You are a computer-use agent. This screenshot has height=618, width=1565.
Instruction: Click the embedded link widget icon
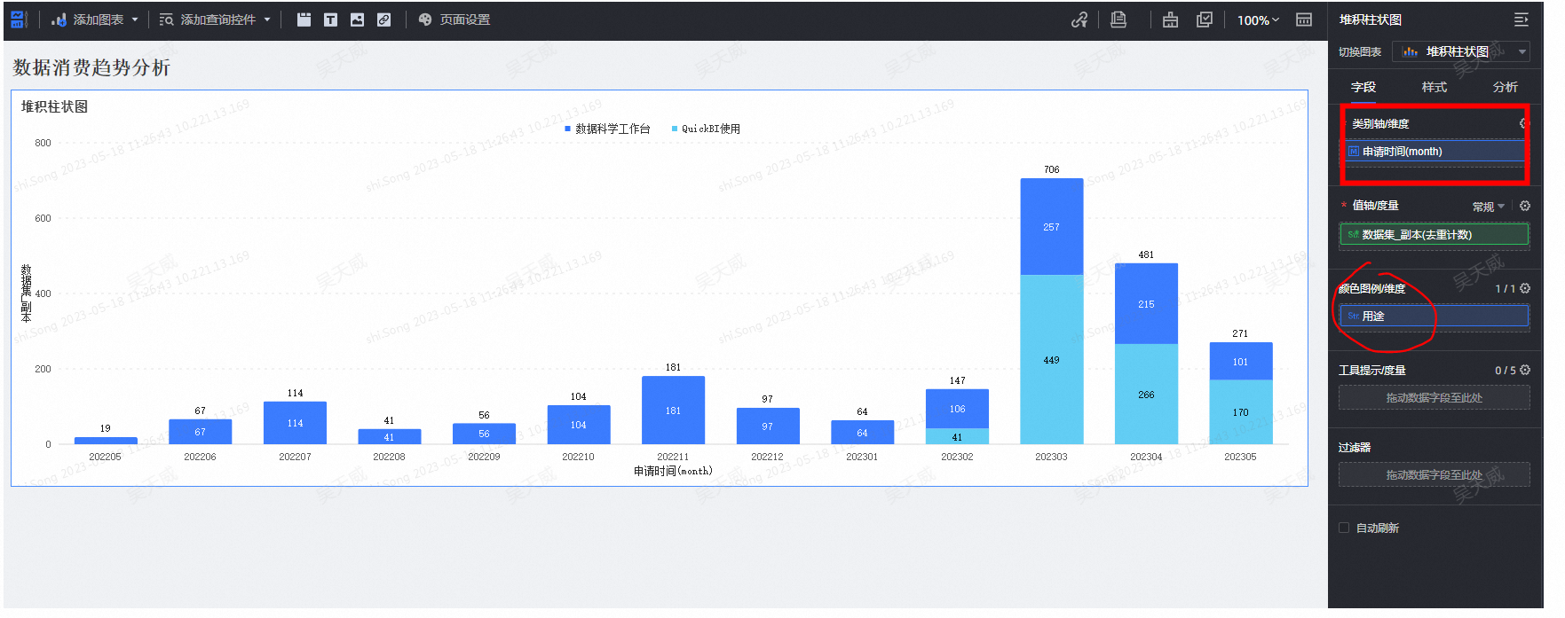pyautogui.click(x=383, y=20)
